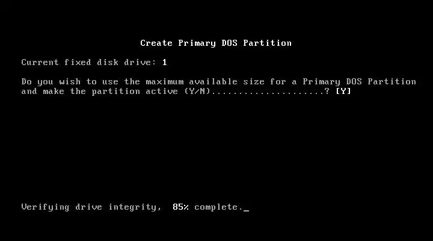Click the (Y/N) option text

pos(197,92)
